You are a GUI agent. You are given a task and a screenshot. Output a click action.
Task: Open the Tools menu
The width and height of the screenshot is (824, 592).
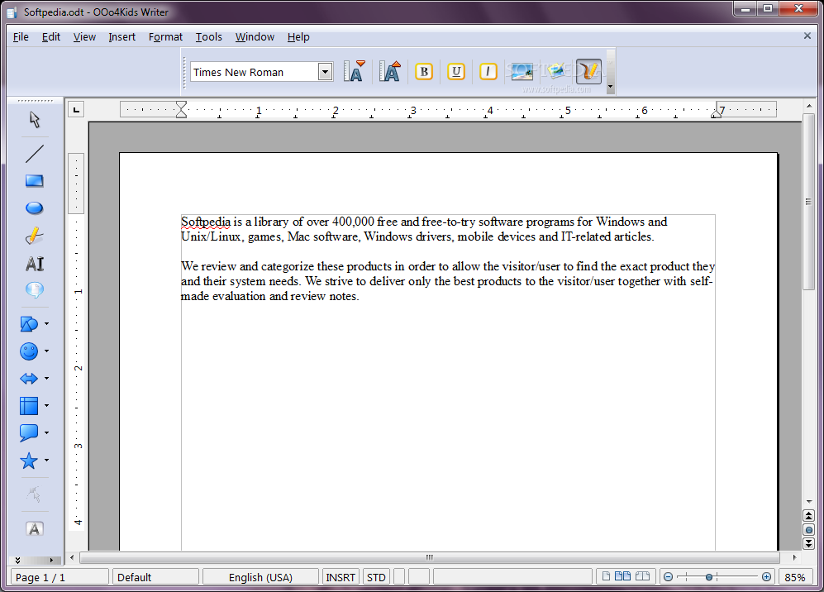tap(208, 37)
